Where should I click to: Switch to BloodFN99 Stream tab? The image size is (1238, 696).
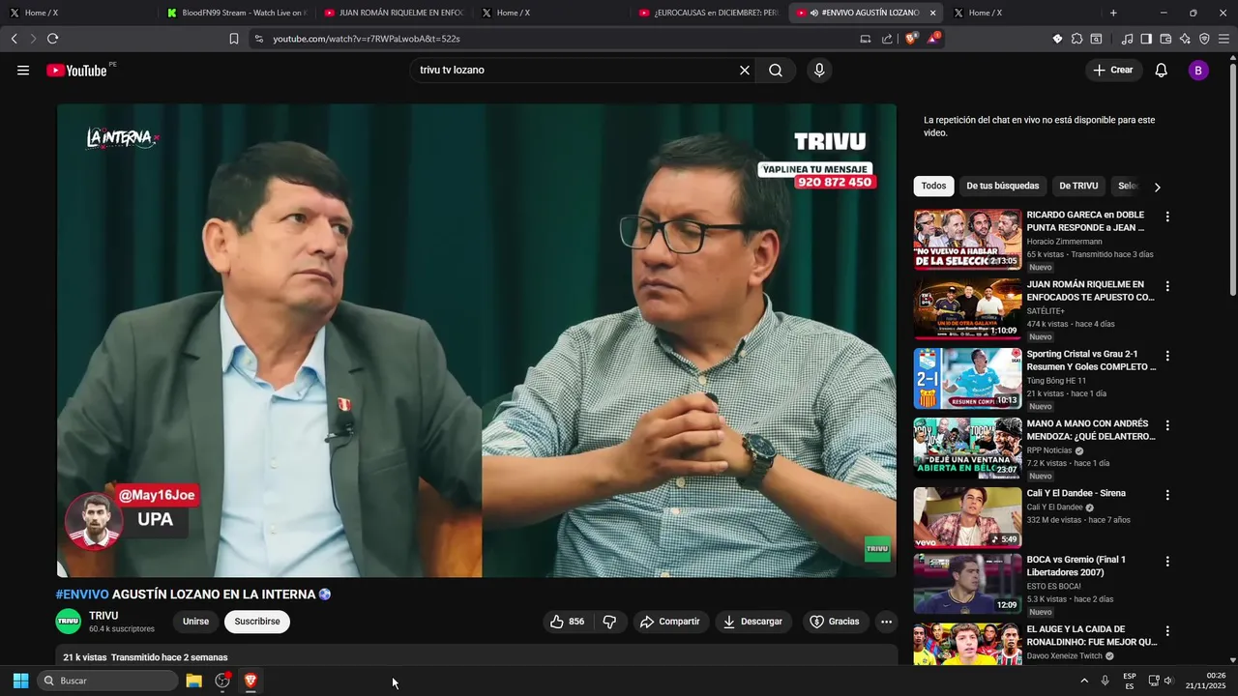[236, 13]
